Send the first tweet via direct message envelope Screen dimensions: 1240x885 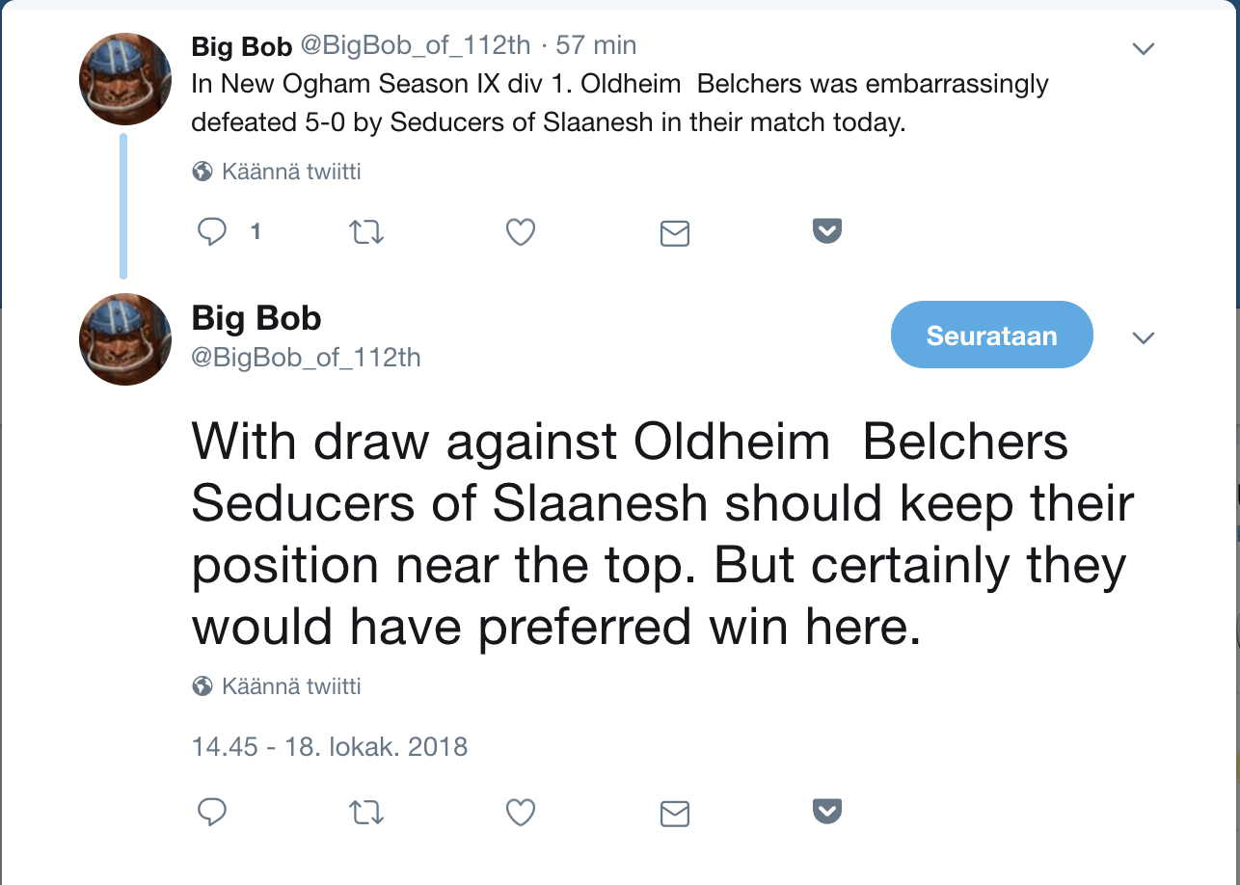tap(675, 232)
